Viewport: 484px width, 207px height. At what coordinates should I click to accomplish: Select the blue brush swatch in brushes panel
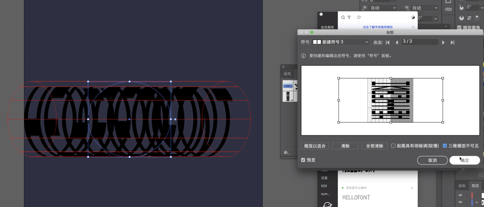(x=287, y=85)
